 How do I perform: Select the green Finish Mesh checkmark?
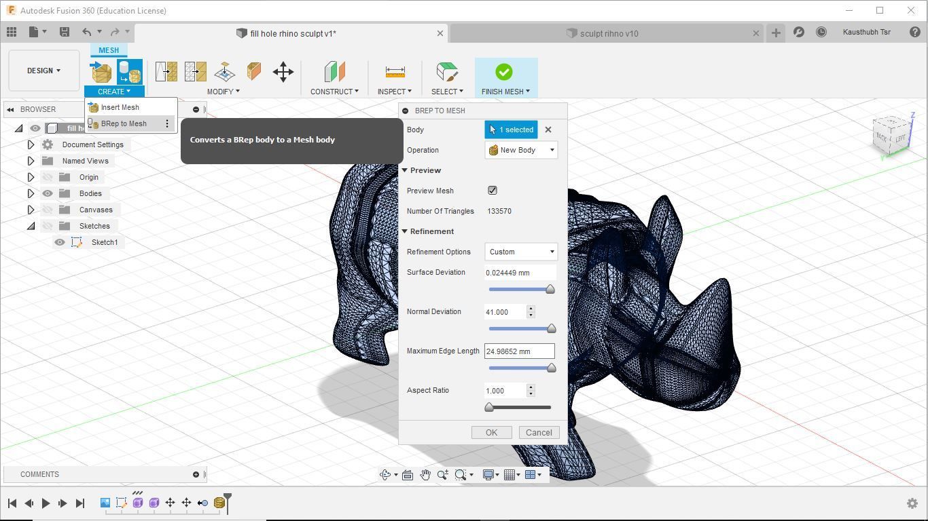(503, 71)
